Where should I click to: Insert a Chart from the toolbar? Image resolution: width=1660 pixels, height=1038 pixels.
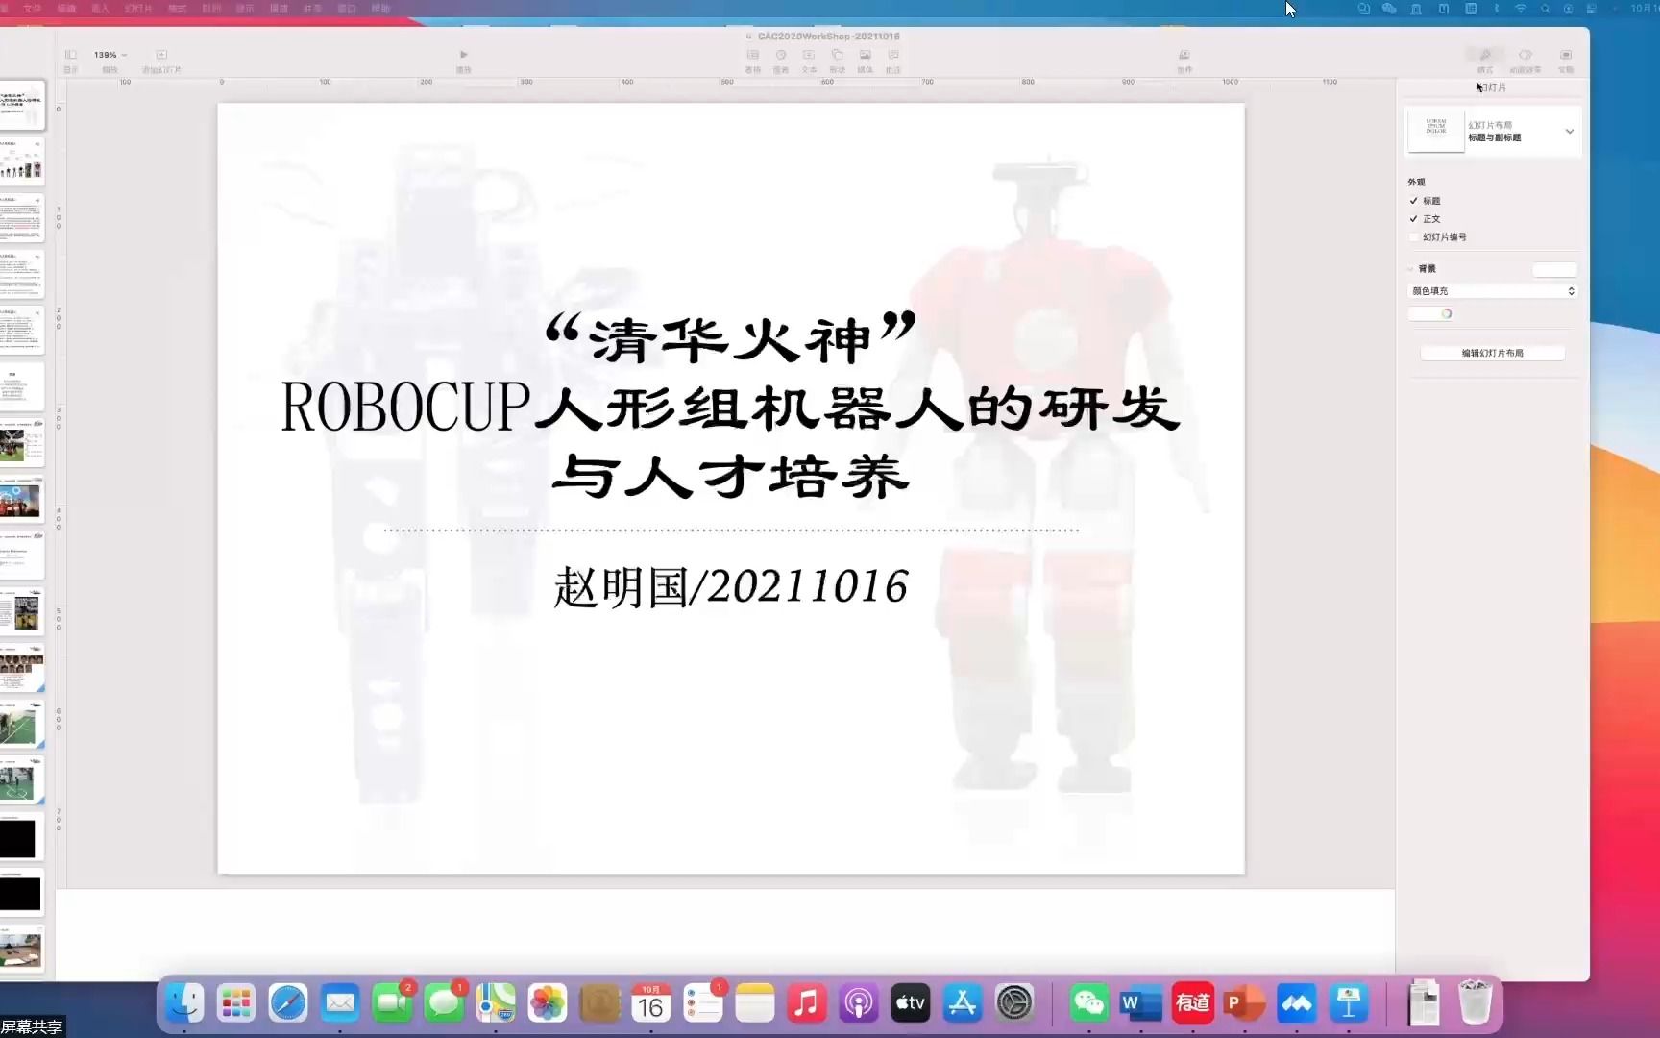[x=781, y=55]
